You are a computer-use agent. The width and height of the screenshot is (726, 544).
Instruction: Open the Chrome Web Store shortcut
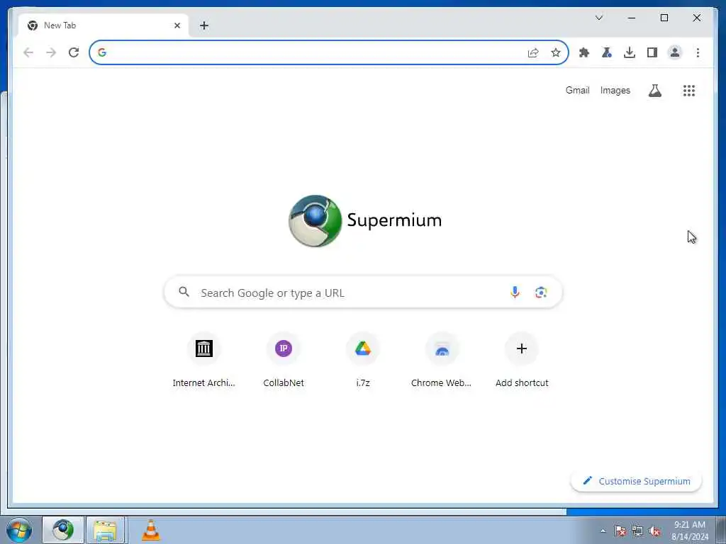point(442,360)
